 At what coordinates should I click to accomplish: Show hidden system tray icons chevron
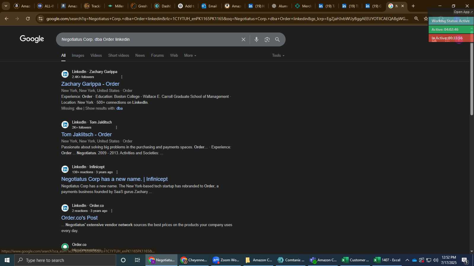[x=407, y=260]
